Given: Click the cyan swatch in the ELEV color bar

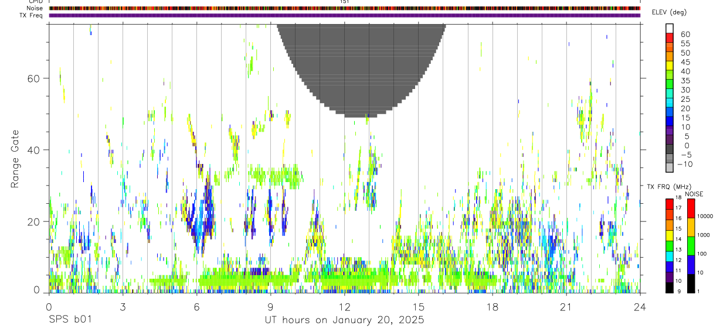Looking at the screenshot, I should coord(670,102).
